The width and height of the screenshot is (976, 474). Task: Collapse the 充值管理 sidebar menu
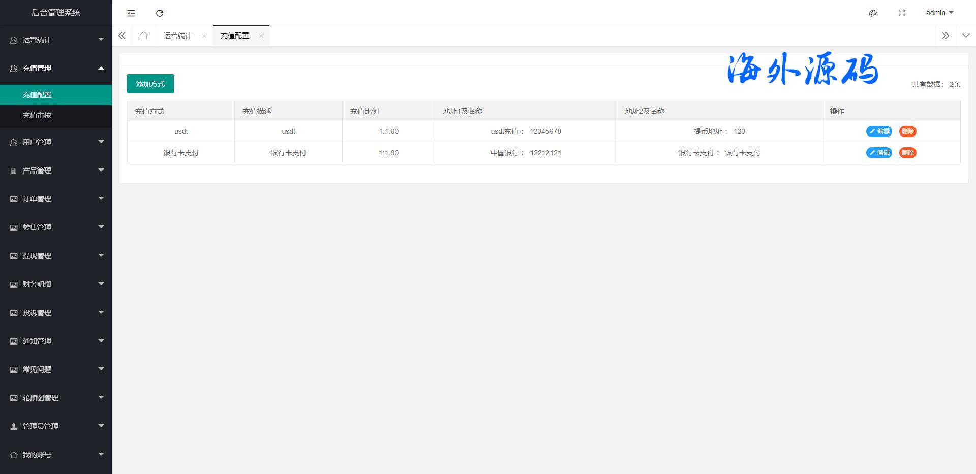56,68
